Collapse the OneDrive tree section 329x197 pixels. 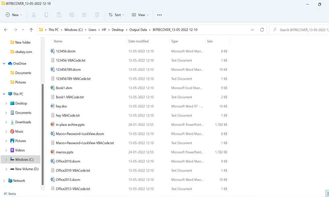[x=4, y=64]
